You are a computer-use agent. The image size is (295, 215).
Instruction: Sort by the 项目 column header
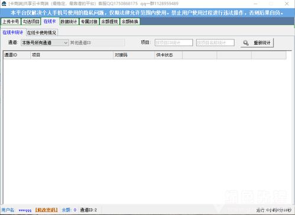[72, 55]
